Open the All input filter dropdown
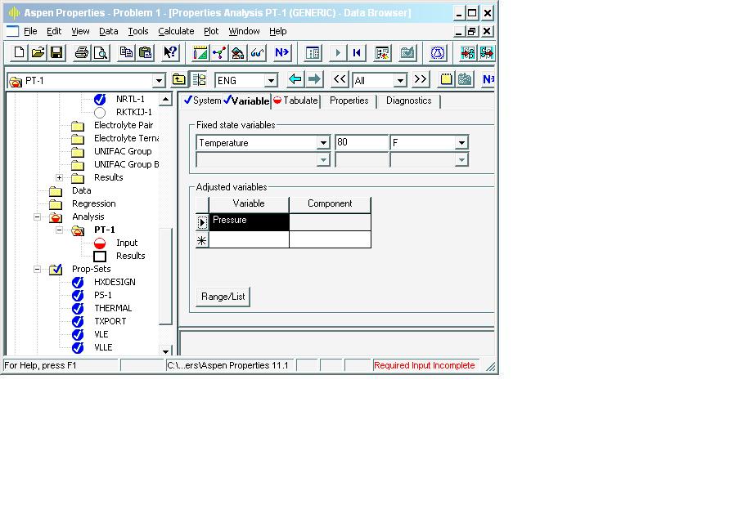This screenshot has height=518, width=756. pos(400,81)
